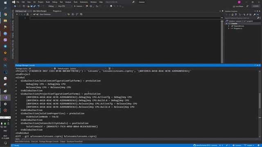Image resolution: width=262 pixels, height=147 pixels.
Task: Click the Windows Start button
Action: pyautogui.click(x=5, y=3)
